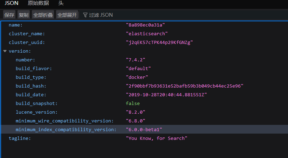288x158 pixels.
Task: Select the build_snapshot key
Action: point(36,104)
